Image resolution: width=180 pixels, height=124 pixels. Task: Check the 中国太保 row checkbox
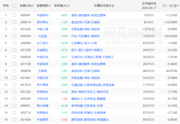[14, 78]
